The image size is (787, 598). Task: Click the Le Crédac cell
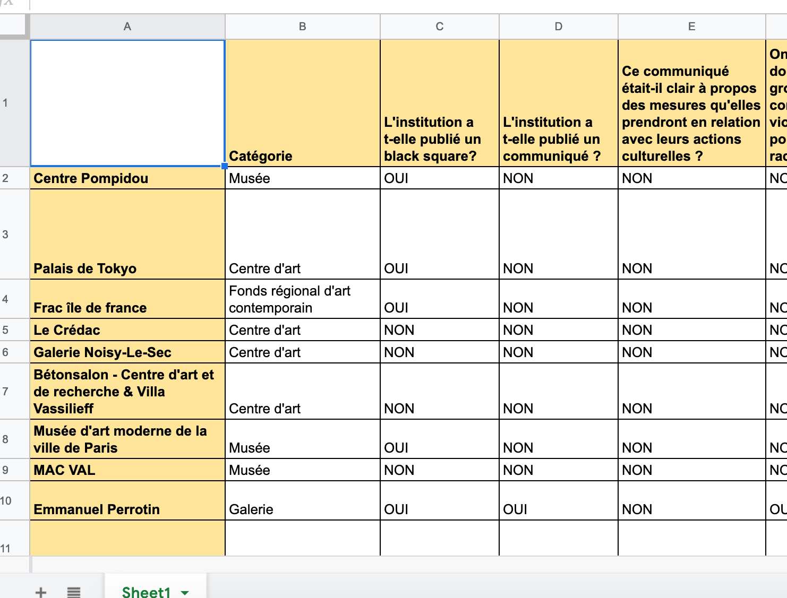[x=127, y=330]
